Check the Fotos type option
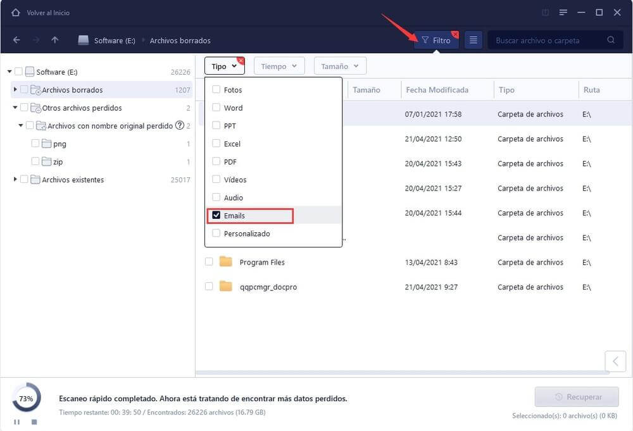The image size is (633, 431). [x=216, y=89]
